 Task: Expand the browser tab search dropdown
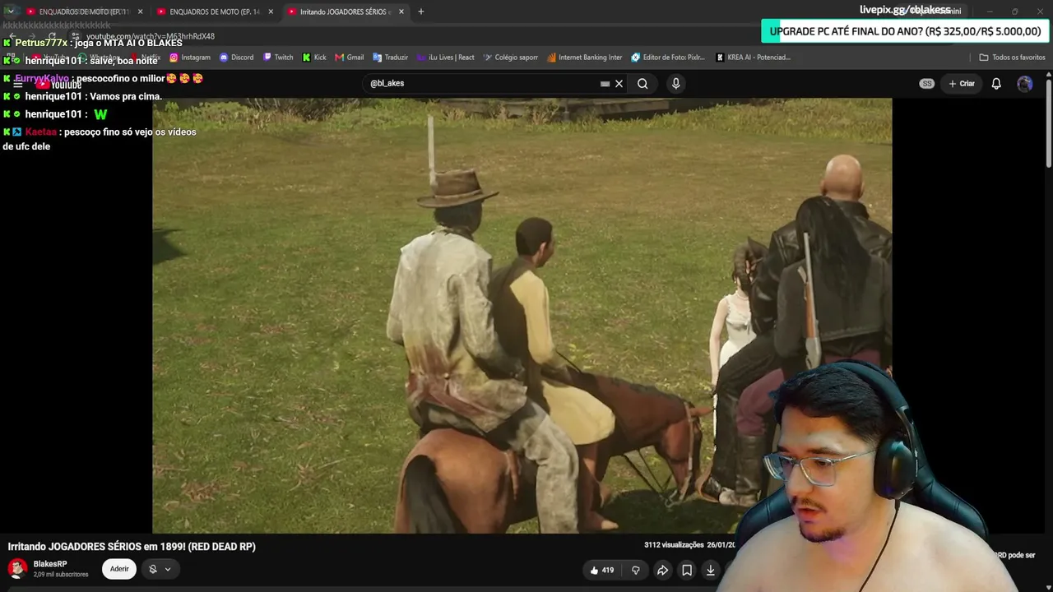coord(10,12)
